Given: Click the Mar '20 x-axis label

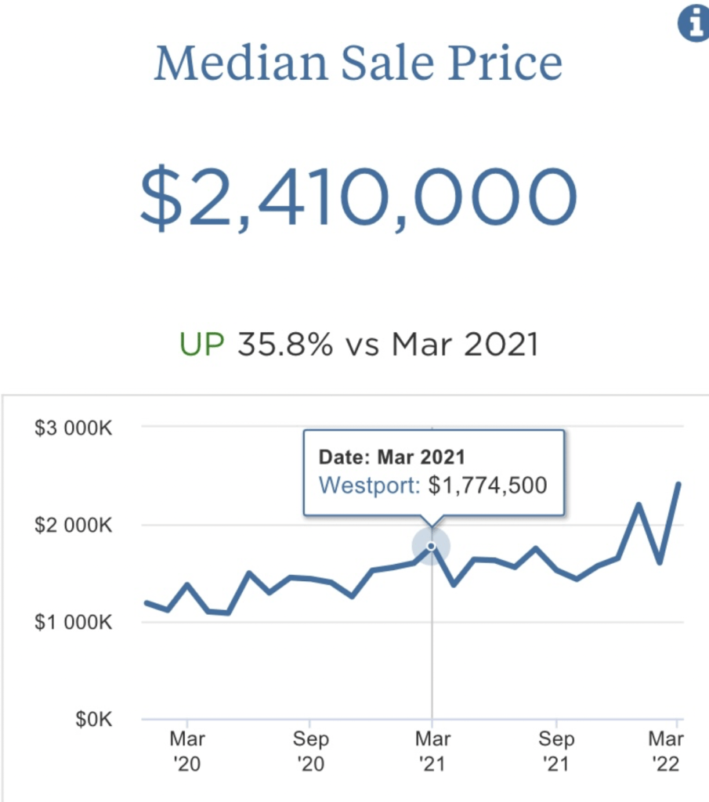Looking at the screenshot, I should pyautogui.click(x=188, y=750).
